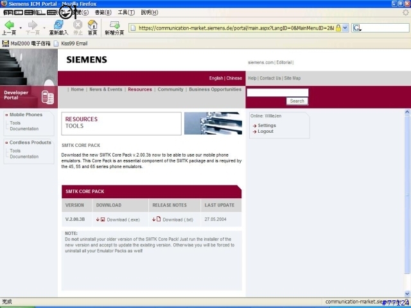
Task: Open the Home page icon in toolbar
Action: click(x=92, y=25)
